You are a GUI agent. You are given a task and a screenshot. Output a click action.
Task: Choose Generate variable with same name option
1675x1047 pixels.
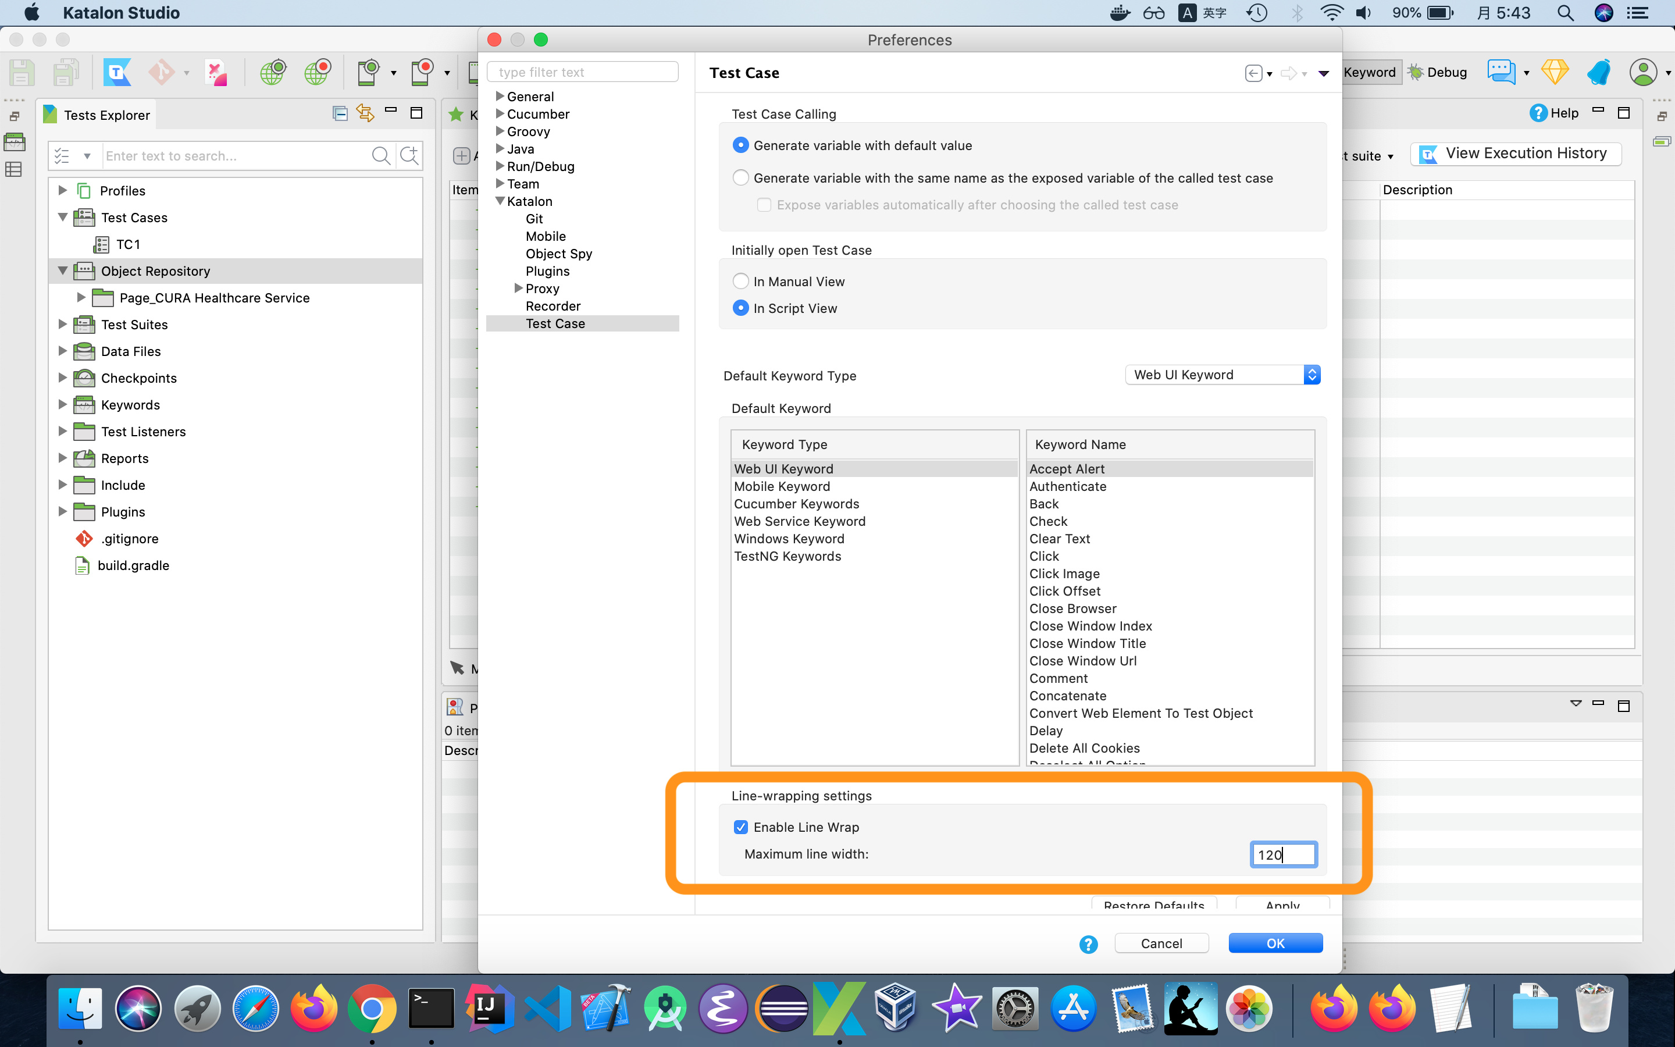[740, 178]
